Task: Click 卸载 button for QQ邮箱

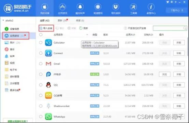Action: [x=179, y=95]
